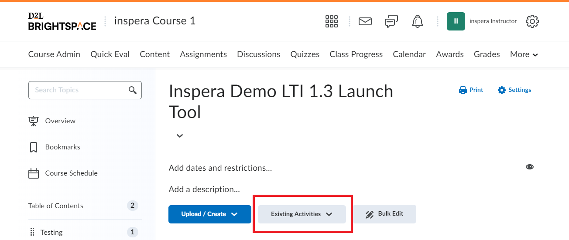Image resolution: width=569 pixels, height=240 pixels.
Task: Open update alerts bell icon
Action: pyautogui.click(x=418, y=21)
